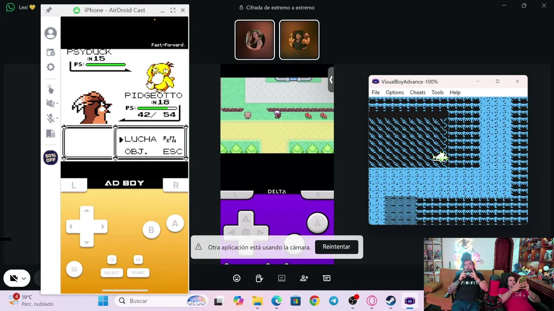554x311 pixels.
Task: Expand camera options chevron
Action: point(24,279)
